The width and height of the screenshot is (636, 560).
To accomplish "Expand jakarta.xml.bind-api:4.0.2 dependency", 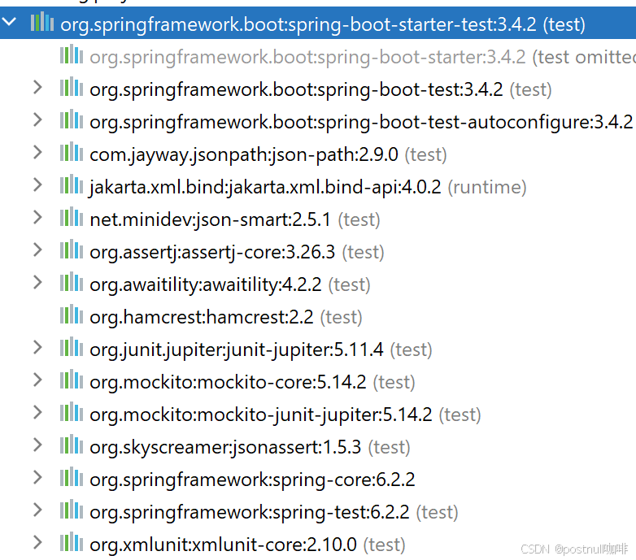I will [x=37, y=185].
